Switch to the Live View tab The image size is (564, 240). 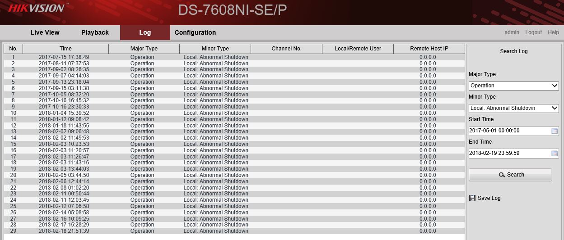tap(45, 32)
